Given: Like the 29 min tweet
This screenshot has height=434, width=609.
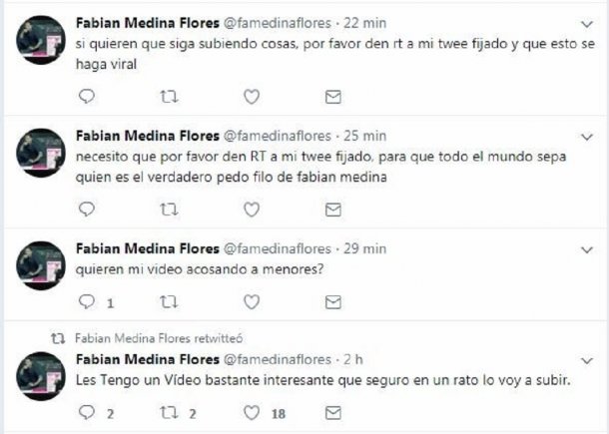Looking at the screenshot, I should point(252,300).
